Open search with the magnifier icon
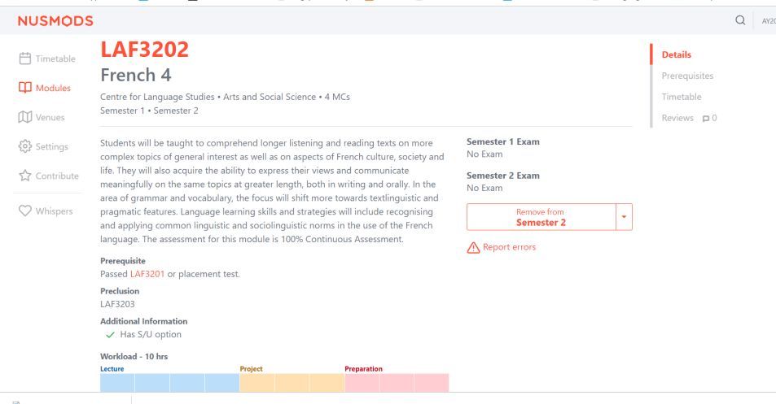The image size is (776, 404). click(739, 21)
